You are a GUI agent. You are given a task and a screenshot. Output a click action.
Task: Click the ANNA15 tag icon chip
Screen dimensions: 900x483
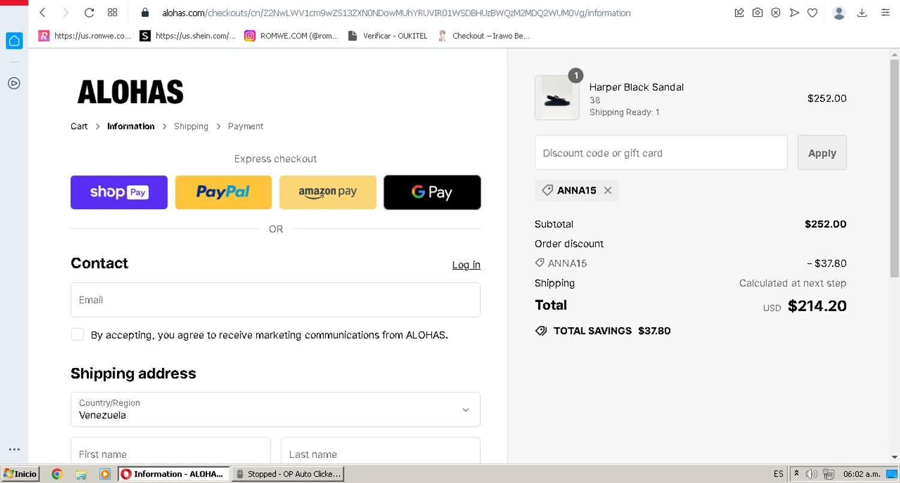(547, 190)
